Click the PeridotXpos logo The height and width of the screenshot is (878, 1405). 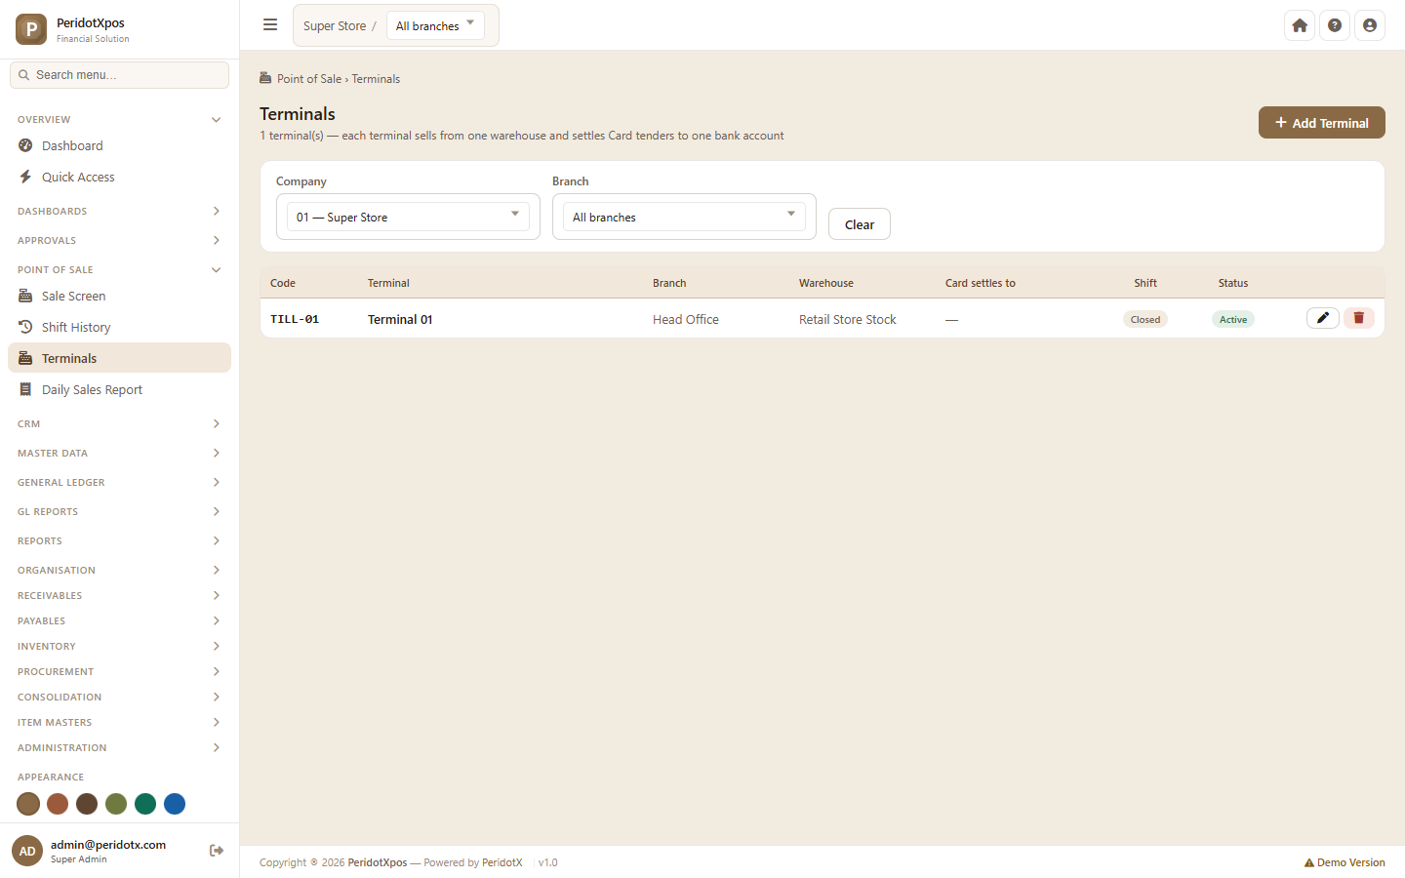point(31,29)
